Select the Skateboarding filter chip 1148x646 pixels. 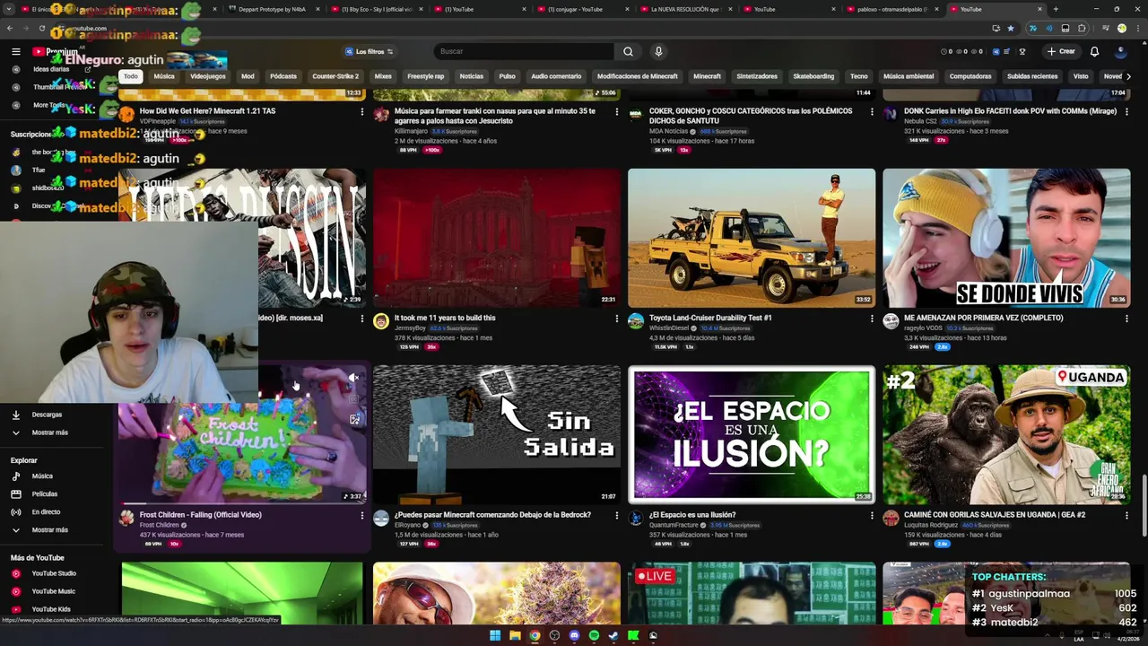813,76
